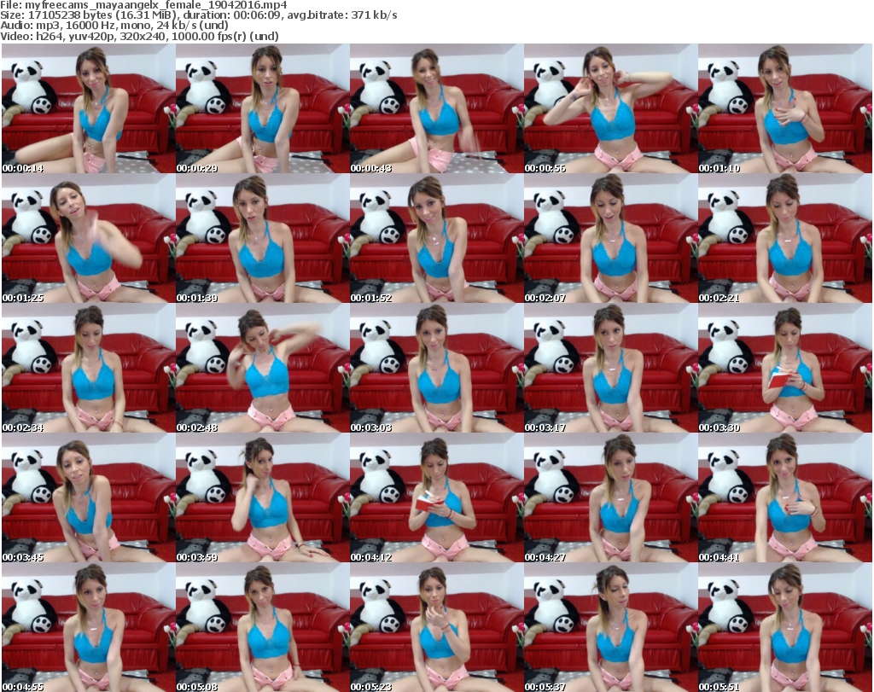Viewport: 874px width, 692px height.
Task: Pick the 00:03:17 preview frame
Action: 610,369
